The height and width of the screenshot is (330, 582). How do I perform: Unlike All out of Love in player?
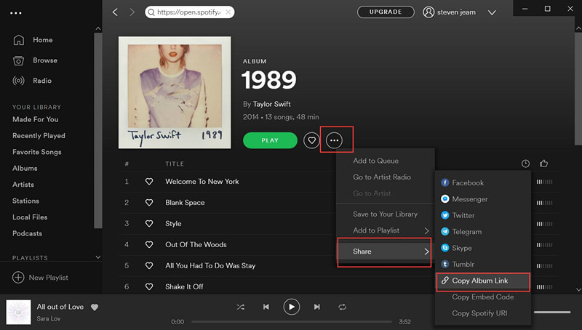(x=95, y=307)
